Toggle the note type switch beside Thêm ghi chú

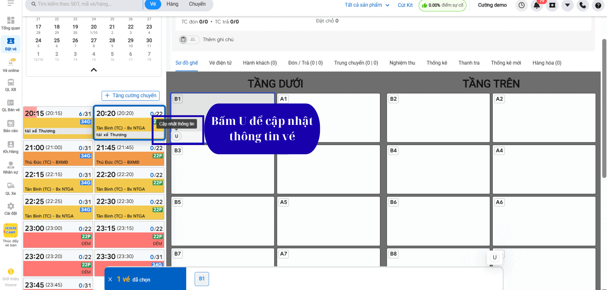click(x=189, y=40)
